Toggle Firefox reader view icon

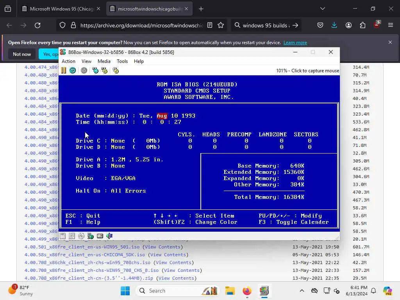pyautogui.click(x=210, y=25)
